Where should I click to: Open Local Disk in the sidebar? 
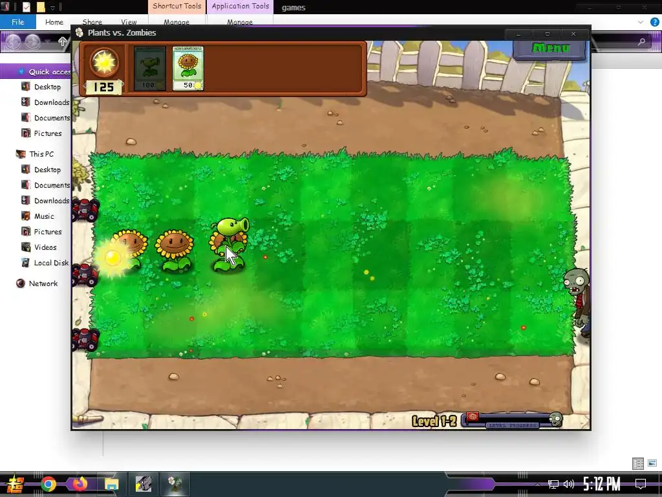[51, 263]
